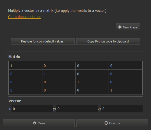This screenshot has width=151, height=130.
Task: Open the Go to documentation link
Action: pyautogui.click(x=25, y=17)
